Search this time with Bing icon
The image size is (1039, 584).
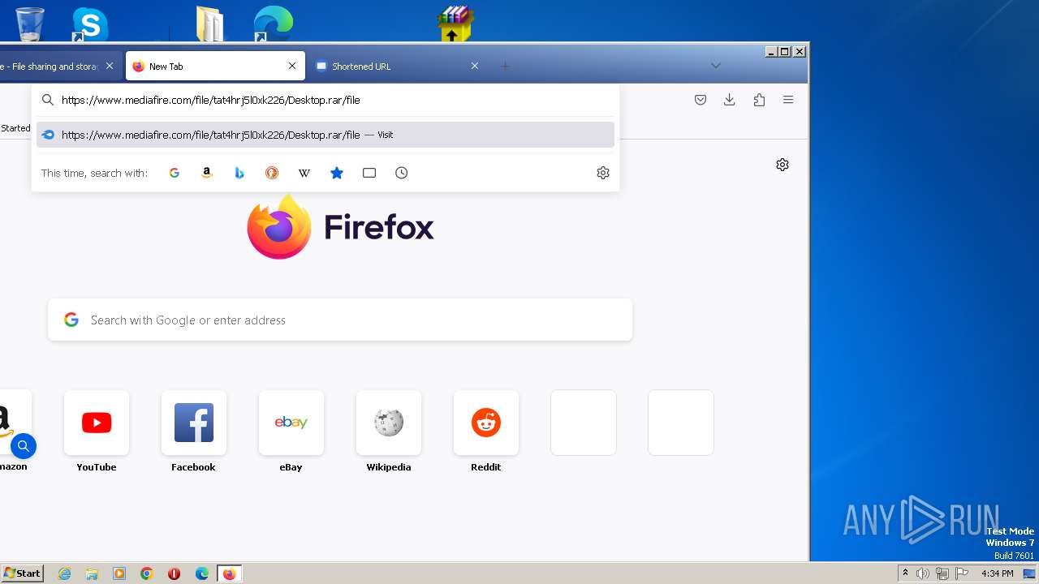tap(239, 173)
